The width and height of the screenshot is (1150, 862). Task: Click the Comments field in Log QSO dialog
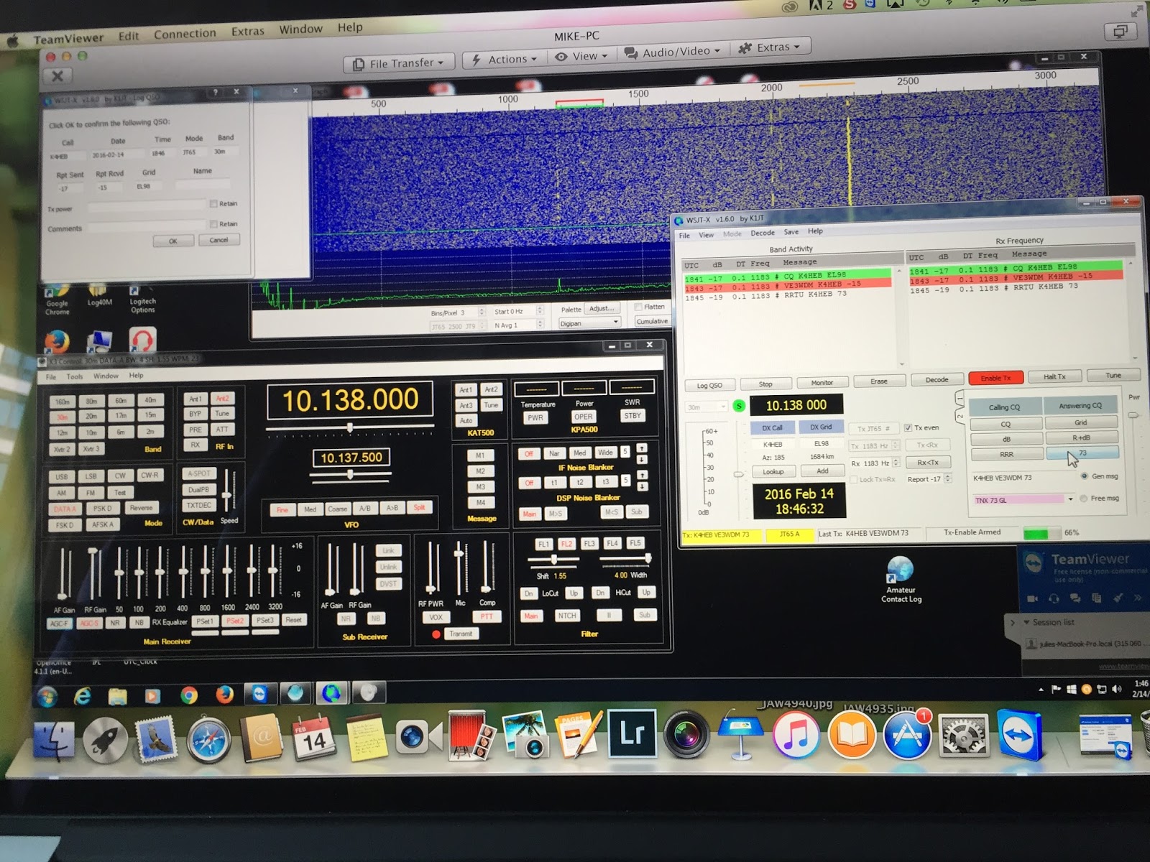[147, 227]
